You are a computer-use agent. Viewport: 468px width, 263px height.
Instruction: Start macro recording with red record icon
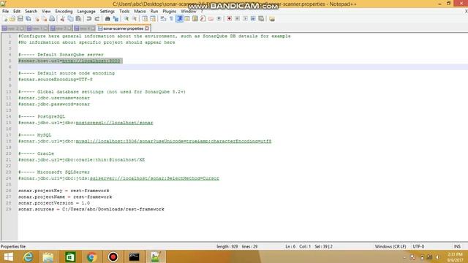[229, 19]
